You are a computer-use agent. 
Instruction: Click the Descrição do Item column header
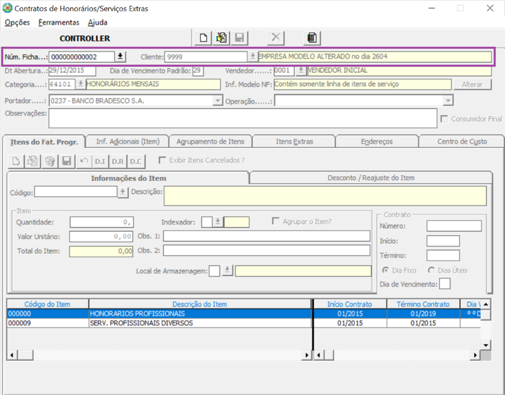click(x=200, y=304)
